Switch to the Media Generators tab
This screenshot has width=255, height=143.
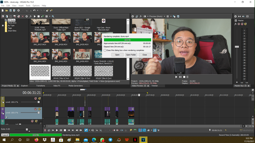[75, 86]
